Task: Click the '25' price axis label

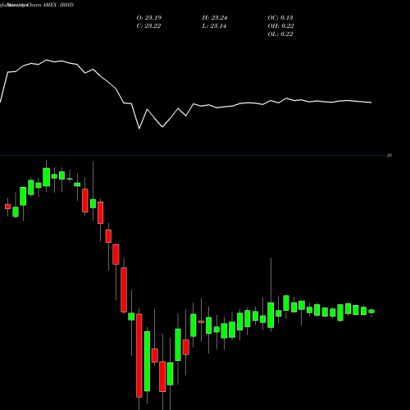Action: [x=389, y=155]
